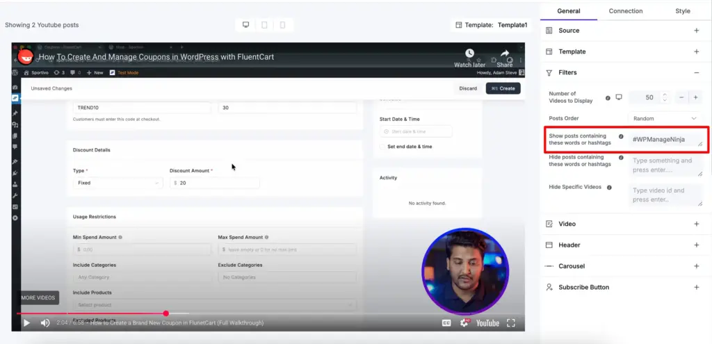This screenshot has width=712, height=344.
Task: Click the Template layout icon in the top bar
Action: [x=459, y=25]
